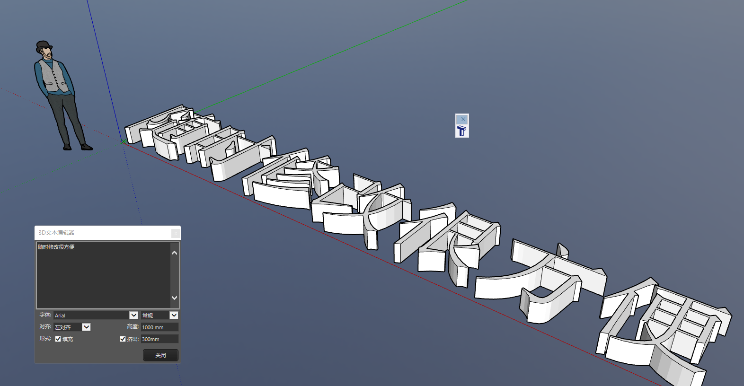Viewport: 744px width, 386px height.
Task: Toggle the 填充 fill checkbox
Action: point(58,339)
